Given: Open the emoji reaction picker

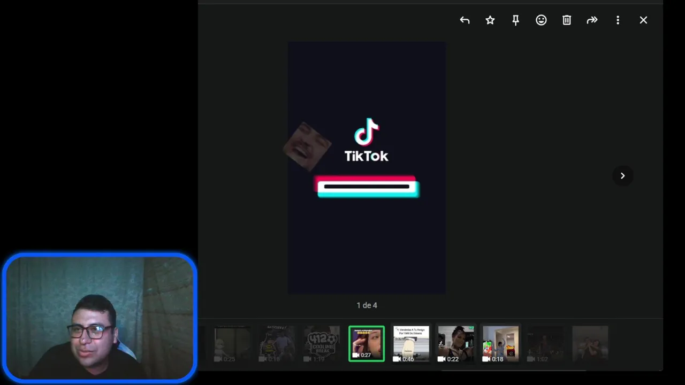Looking at the screenshot, I should tap(541, 20).
